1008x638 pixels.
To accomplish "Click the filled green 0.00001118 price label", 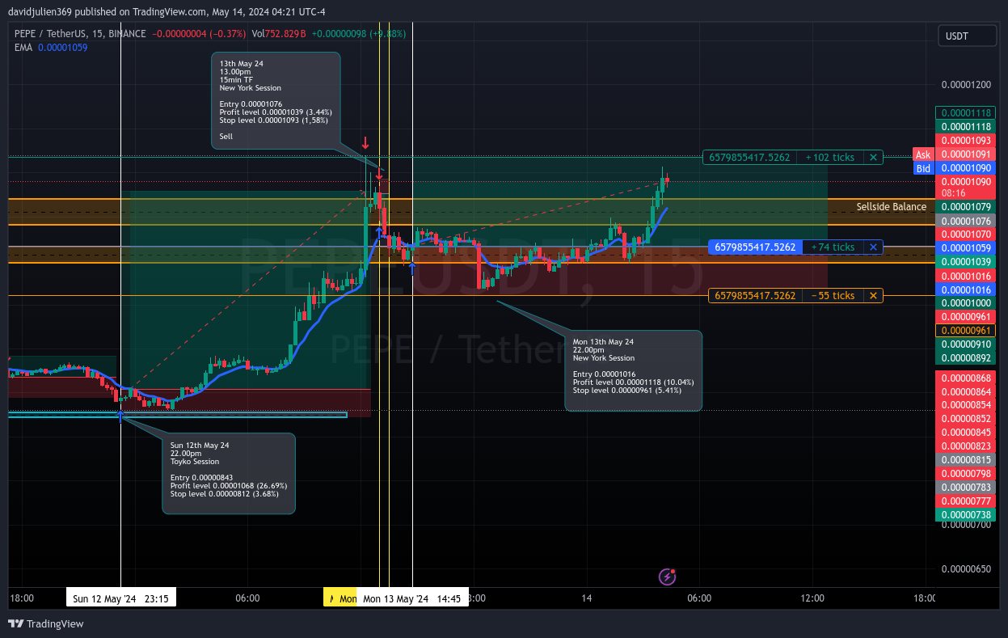I will click(965, 127).
